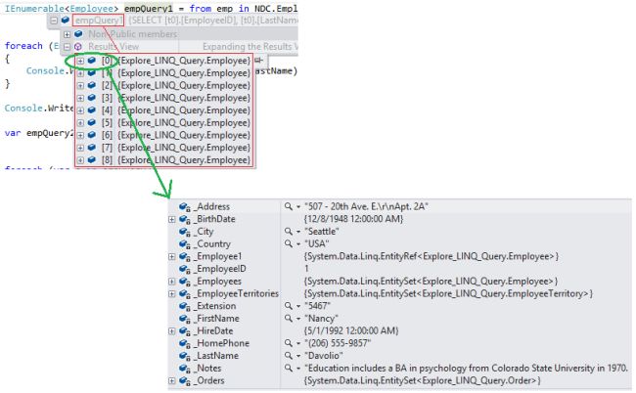Open visualizer dropdown arrow for _Address

pos(298,207)
